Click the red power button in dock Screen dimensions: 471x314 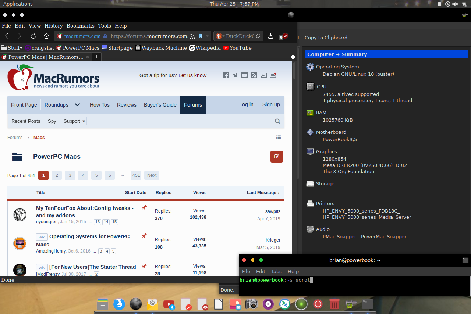tap(318, 304)
